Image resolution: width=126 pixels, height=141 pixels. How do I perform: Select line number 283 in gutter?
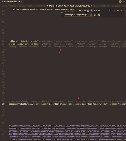click(4, 41)
